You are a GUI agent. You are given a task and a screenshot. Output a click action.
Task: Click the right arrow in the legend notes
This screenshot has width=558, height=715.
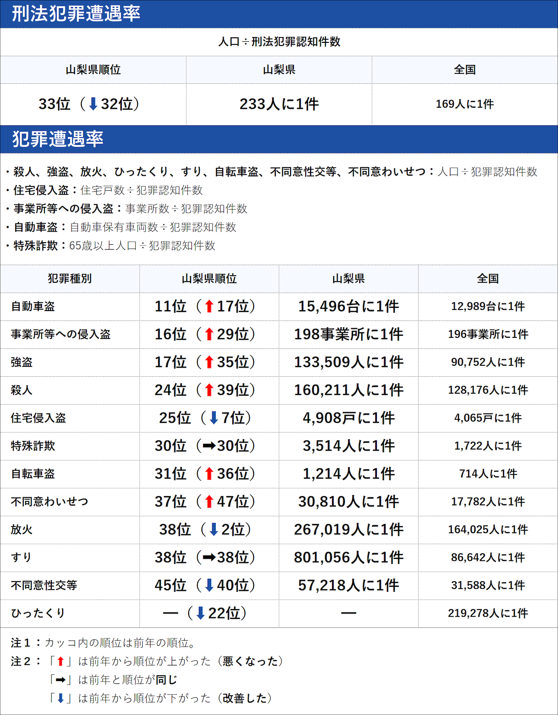pyautogui.click(x=60, y=680)
